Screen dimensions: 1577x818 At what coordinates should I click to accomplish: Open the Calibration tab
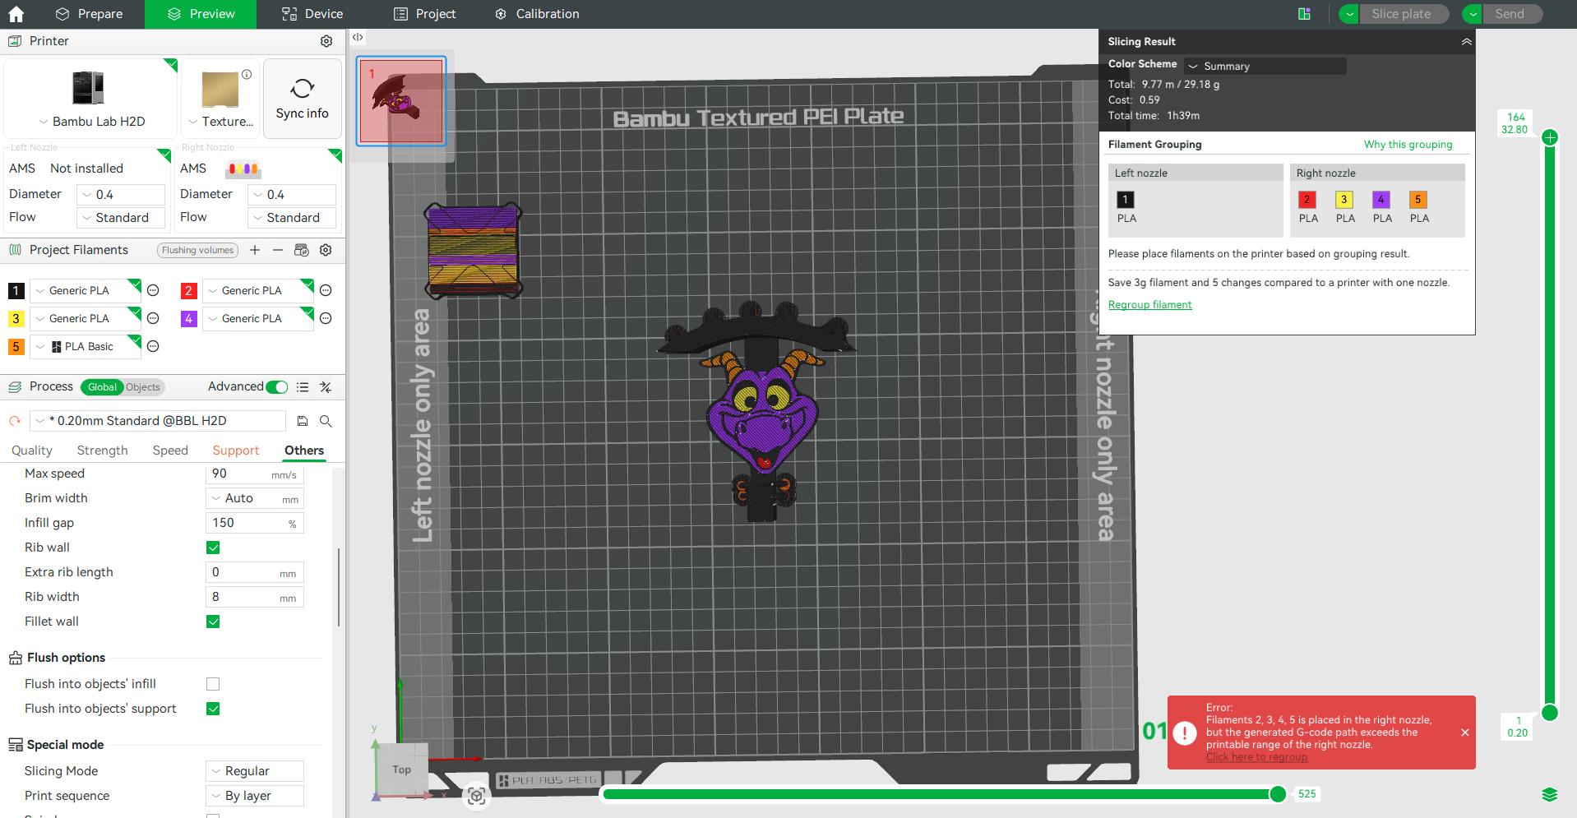[537, 14]
